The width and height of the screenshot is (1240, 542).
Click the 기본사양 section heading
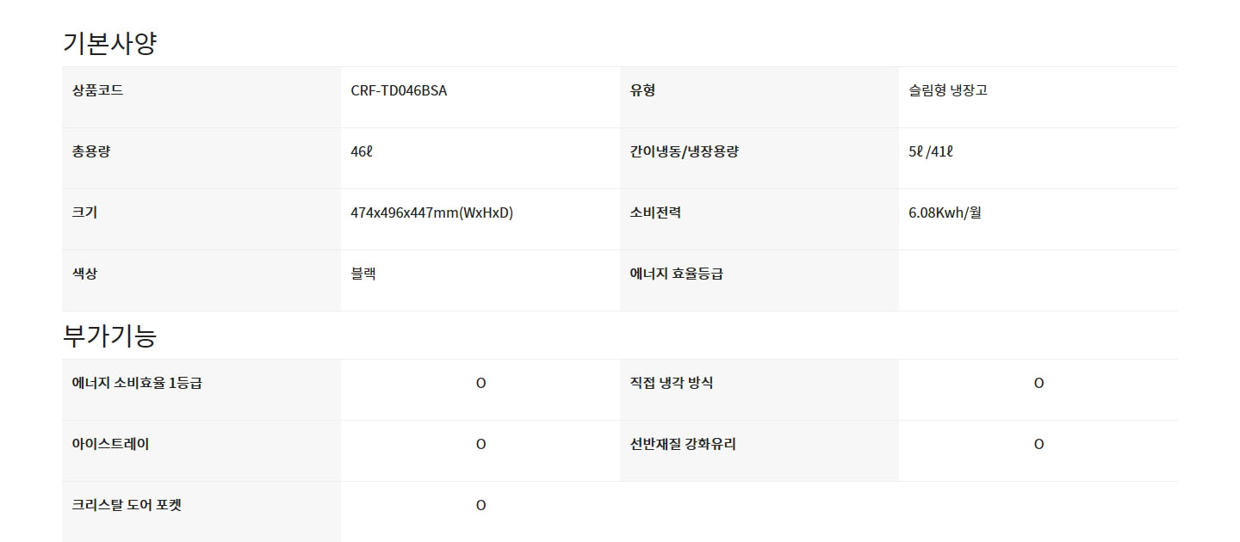click(x=109, y=43)
